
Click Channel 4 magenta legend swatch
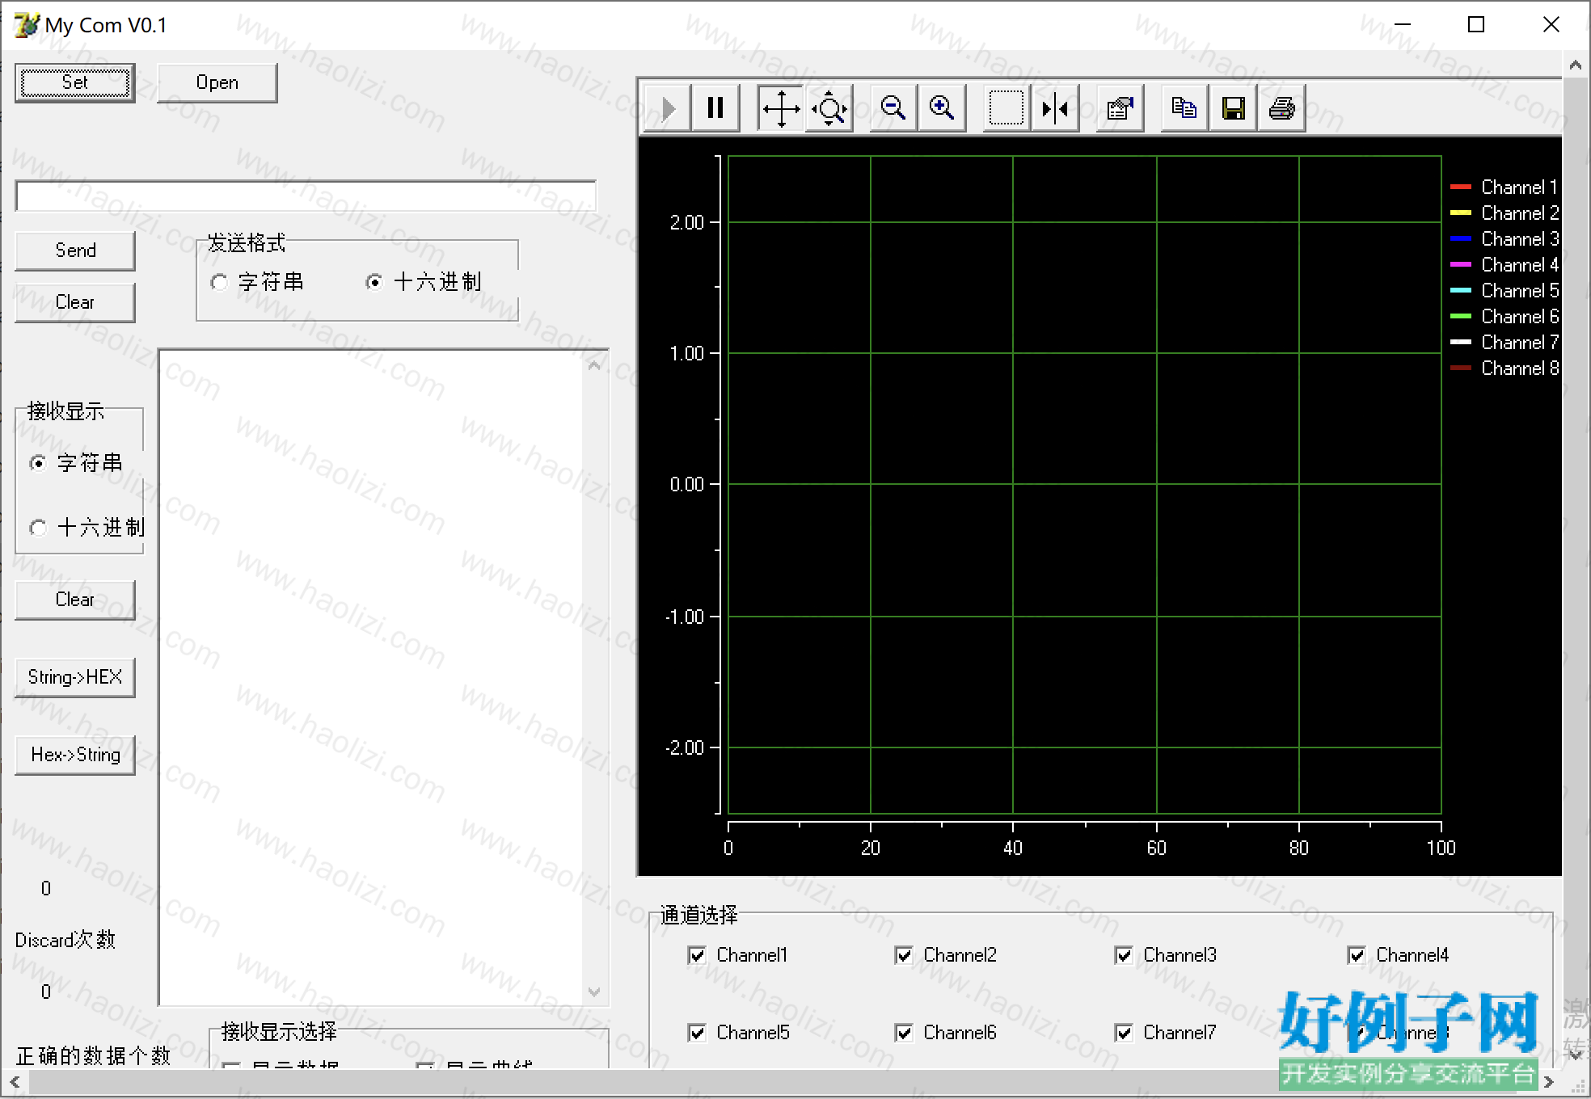1461,265
